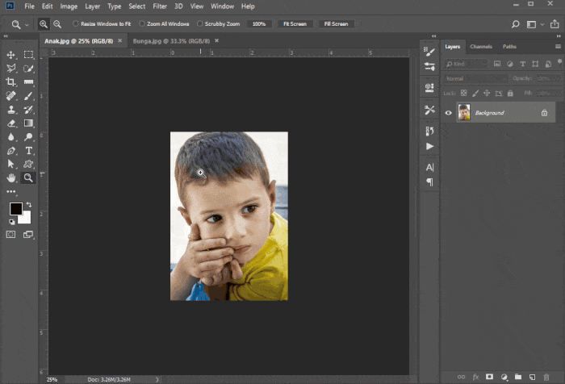Click the Search icon in options bar

tap(515, 24)
